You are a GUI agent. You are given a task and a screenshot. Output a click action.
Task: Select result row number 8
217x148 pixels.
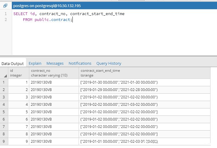4,134
